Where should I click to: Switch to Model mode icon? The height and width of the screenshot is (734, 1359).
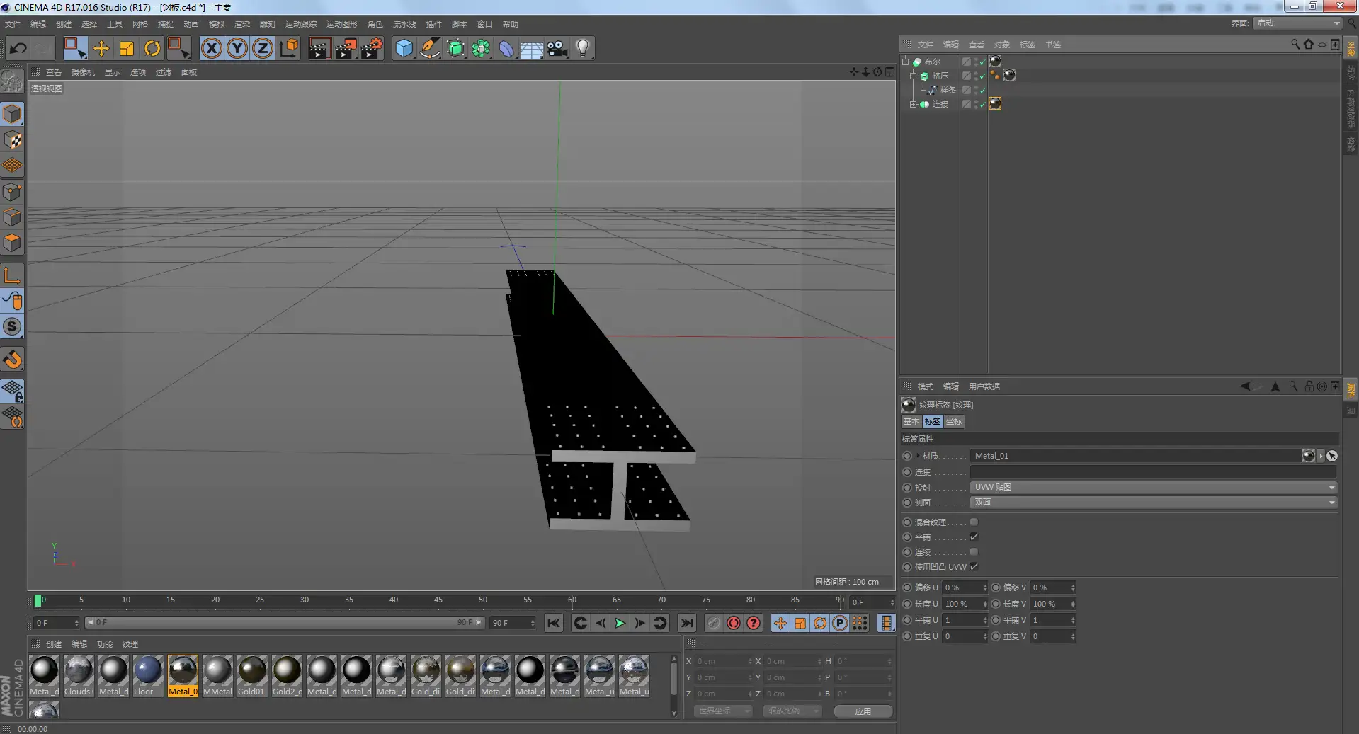[x=13, y=114]
